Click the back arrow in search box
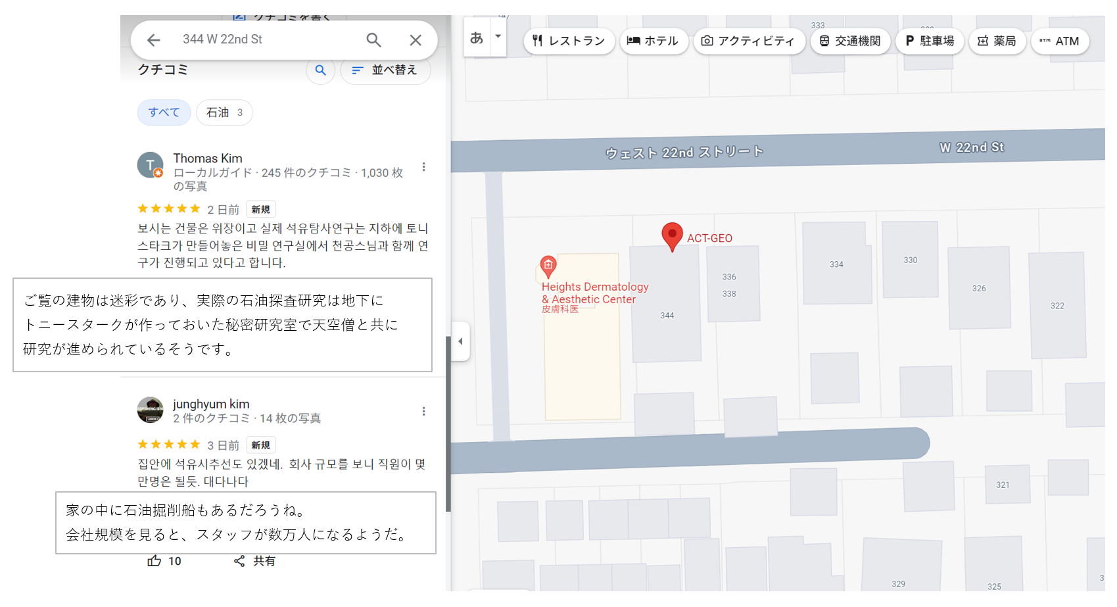The image size is (1117, 607). coord(154,40)
